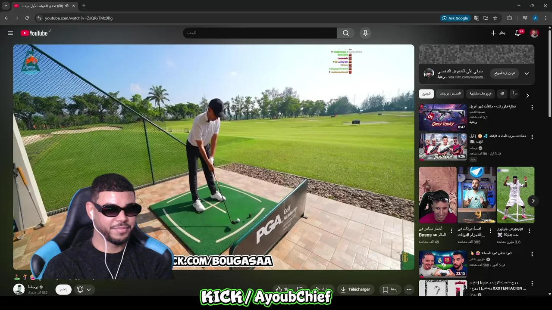Screen dimensions: 552x310
Task: View site information icon in address bar
Action: [x=39, y=18]
